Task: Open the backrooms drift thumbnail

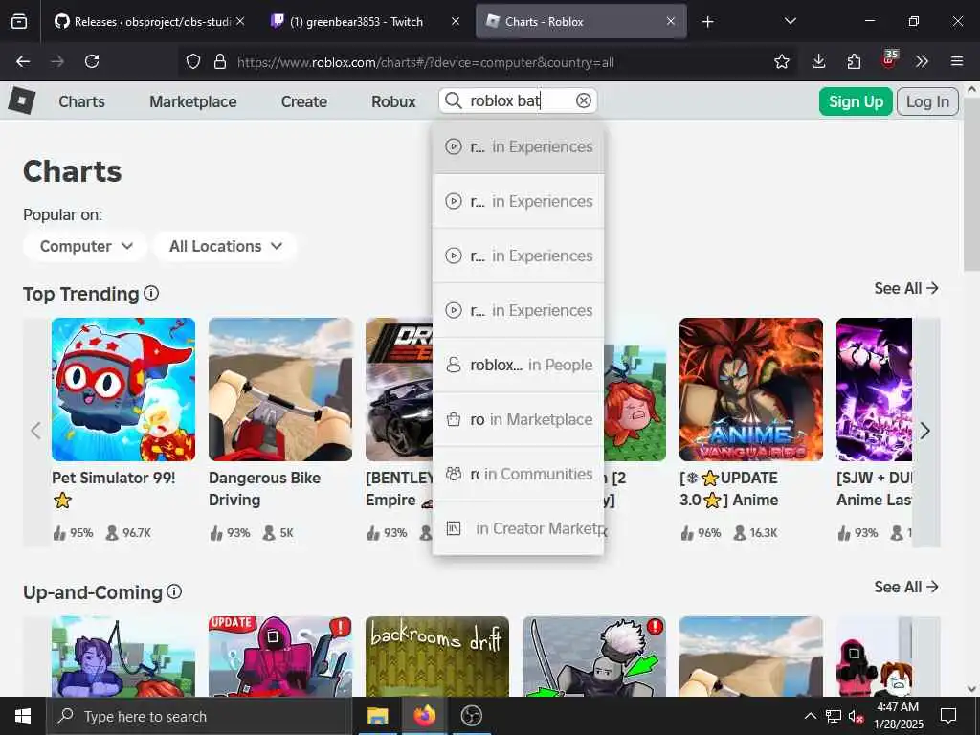Action: tap(436, 657)
